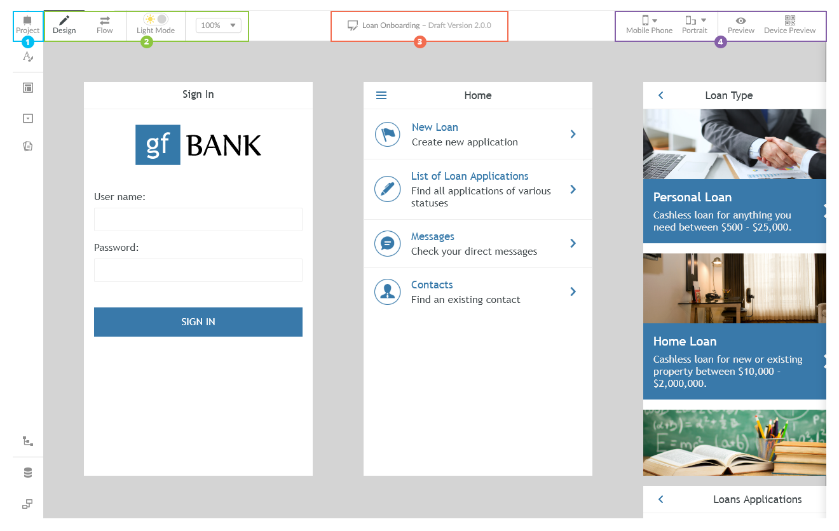Viewport: 839px width, 531px height.
Task: Open the hierarchy tree sidebar icon
Action: pos(28,441)
